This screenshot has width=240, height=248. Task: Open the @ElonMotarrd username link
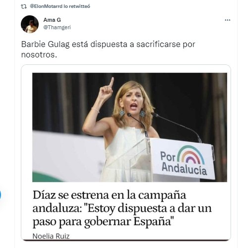(x=46, y=6)
